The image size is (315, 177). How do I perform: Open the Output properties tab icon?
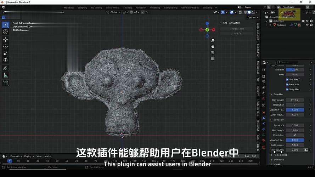click(264, 82)
